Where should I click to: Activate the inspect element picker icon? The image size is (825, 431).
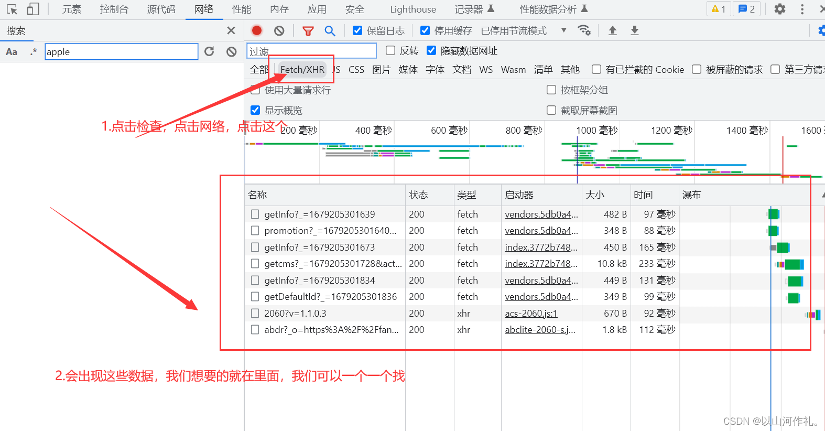[x=12, y=9]
